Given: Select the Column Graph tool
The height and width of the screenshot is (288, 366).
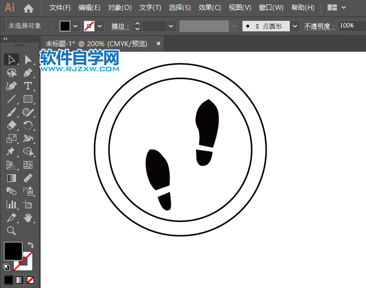Looking at the screenshot, I should coord(11,204).
